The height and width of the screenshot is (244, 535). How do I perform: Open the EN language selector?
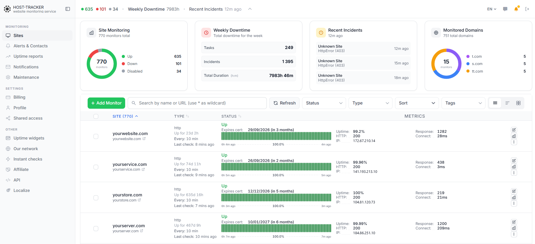pyautogui.click(x=492, y=9)
